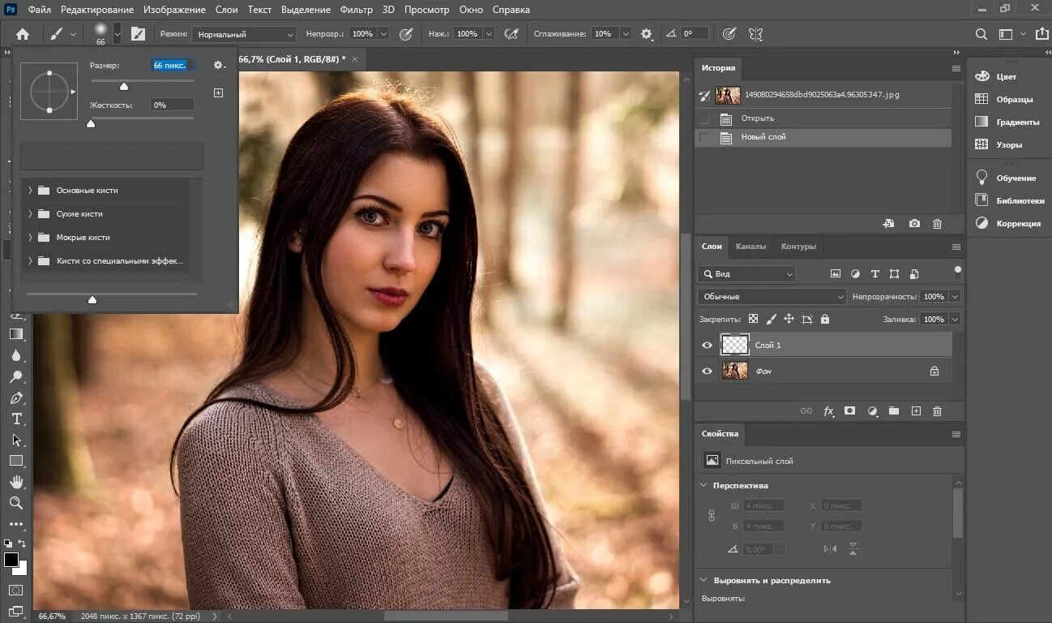Add a layer style with fx icon

(x=828, y=411)
